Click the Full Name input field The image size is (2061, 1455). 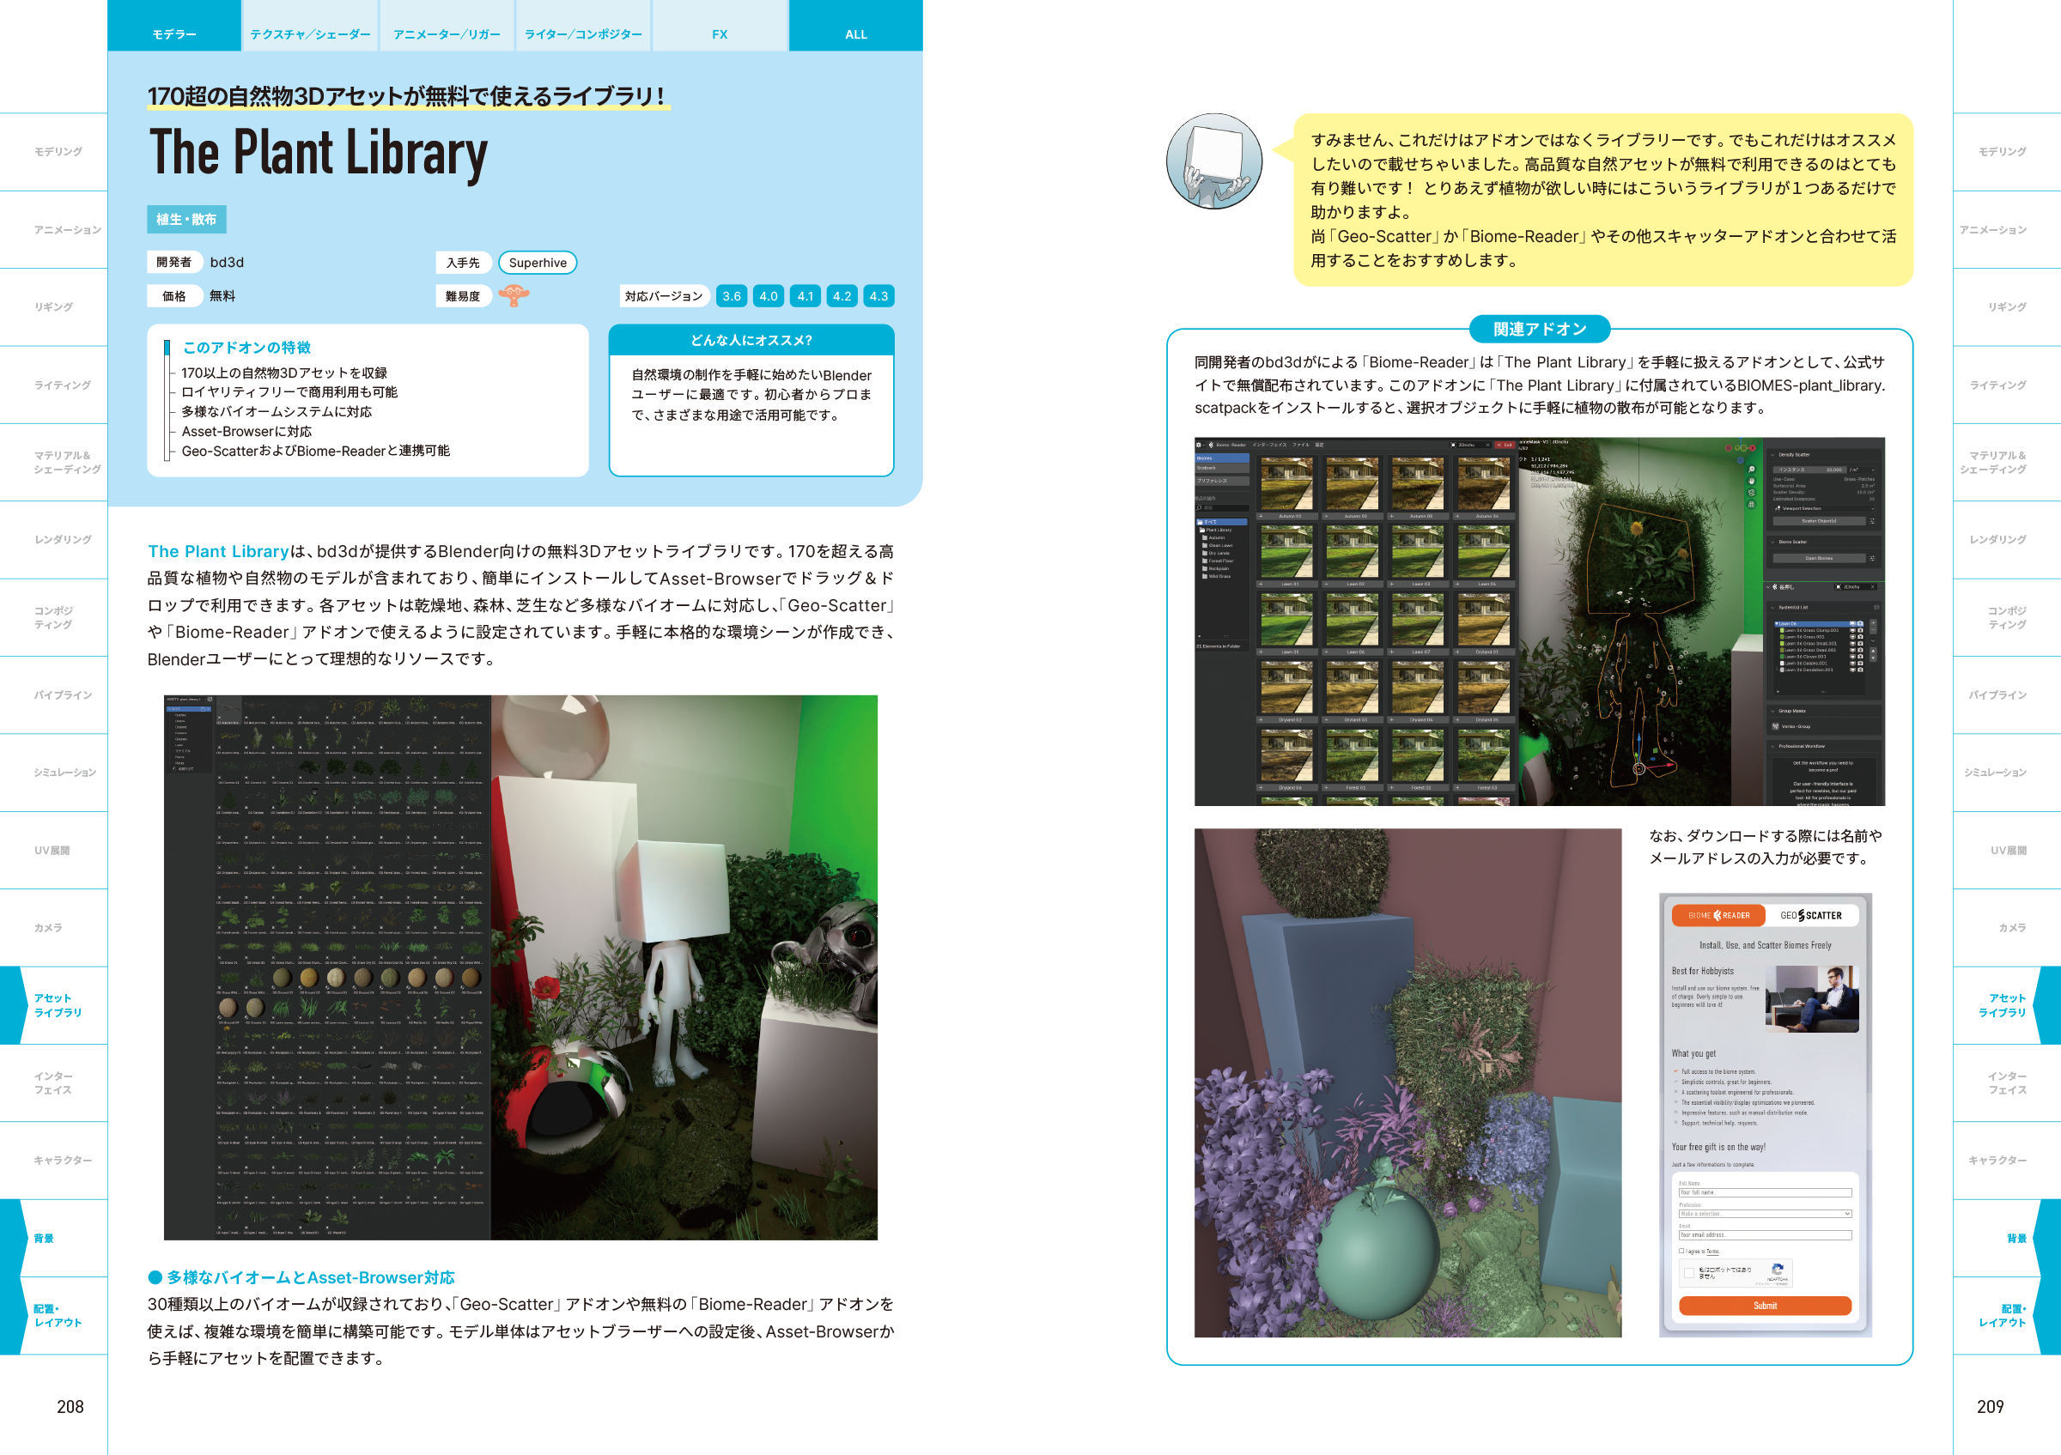tap(1765, 1192)
